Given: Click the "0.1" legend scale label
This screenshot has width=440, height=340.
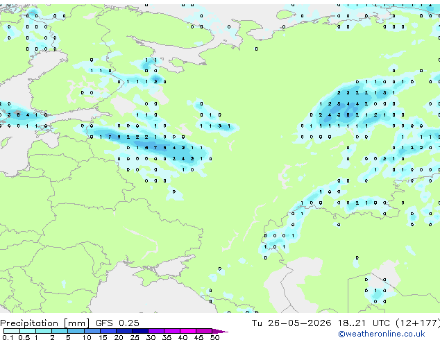Looking at the screenshot, I should 8,337.
